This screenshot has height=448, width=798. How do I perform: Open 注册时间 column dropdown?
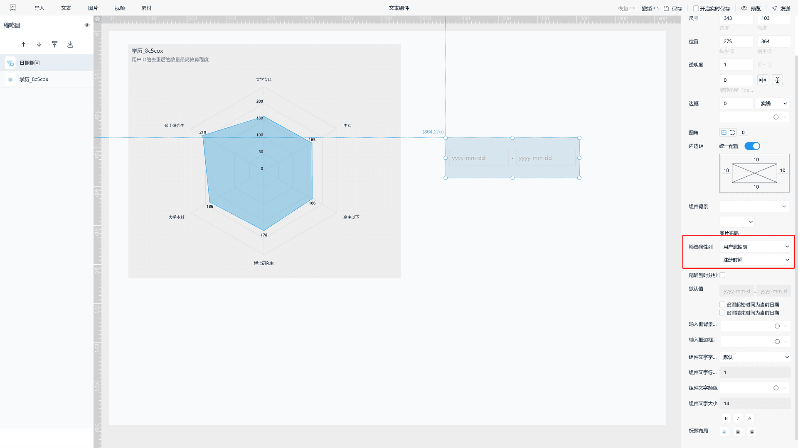pos(755,260)
